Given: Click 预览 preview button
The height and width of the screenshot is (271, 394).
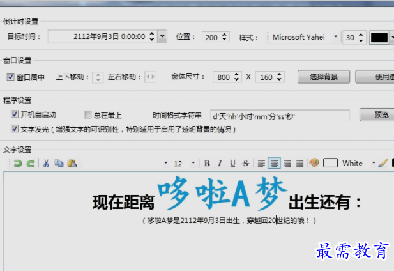Looking at the screenshot, I should tap(377, 115).
